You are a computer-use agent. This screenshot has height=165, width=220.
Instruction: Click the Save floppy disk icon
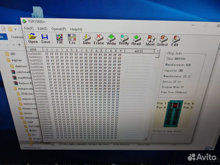point(46,38)
